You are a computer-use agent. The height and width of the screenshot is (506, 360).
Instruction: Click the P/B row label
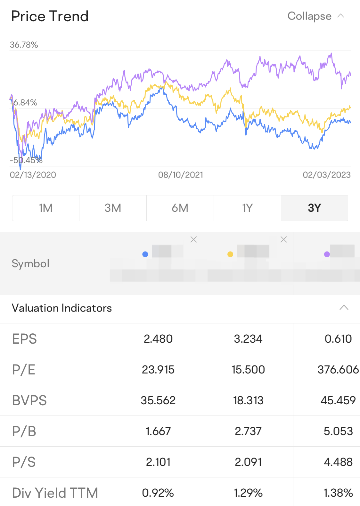point(24,431)
